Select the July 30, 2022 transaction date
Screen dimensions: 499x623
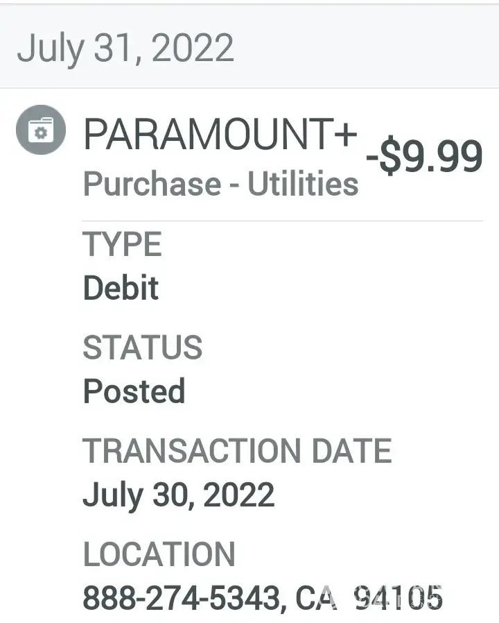[178, 495]
